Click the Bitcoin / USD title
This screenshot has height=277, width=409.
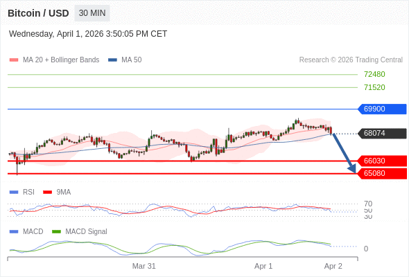38,13
